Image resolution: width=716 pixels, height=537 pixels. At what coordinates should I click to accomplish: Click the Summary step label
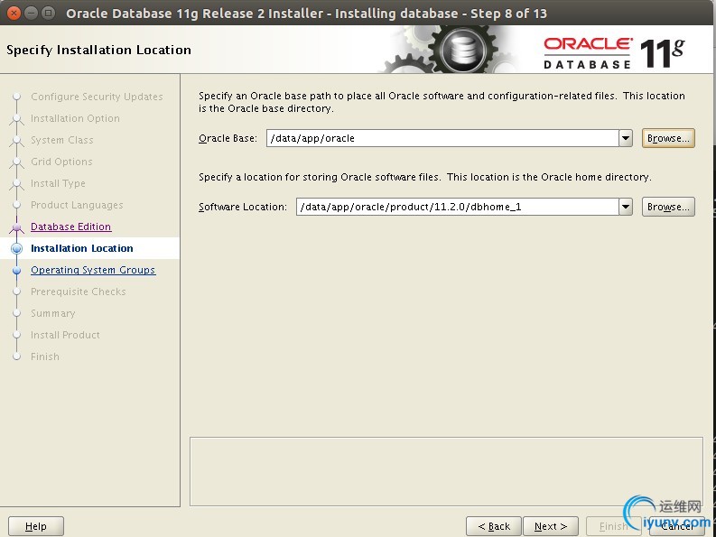(53, 313)
